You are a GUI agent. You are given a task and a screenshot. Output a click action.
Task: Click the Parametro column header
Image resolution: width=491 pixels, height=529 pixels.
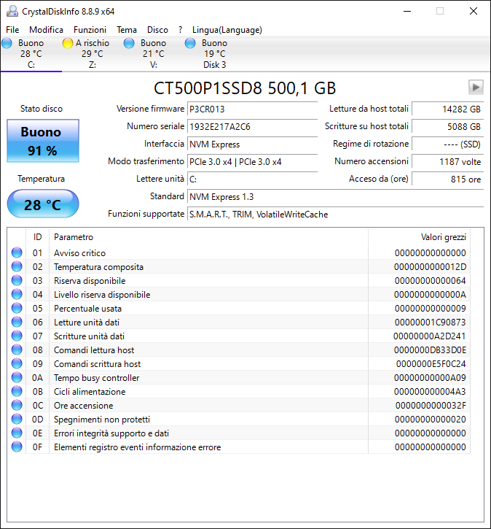coord(208,237)
